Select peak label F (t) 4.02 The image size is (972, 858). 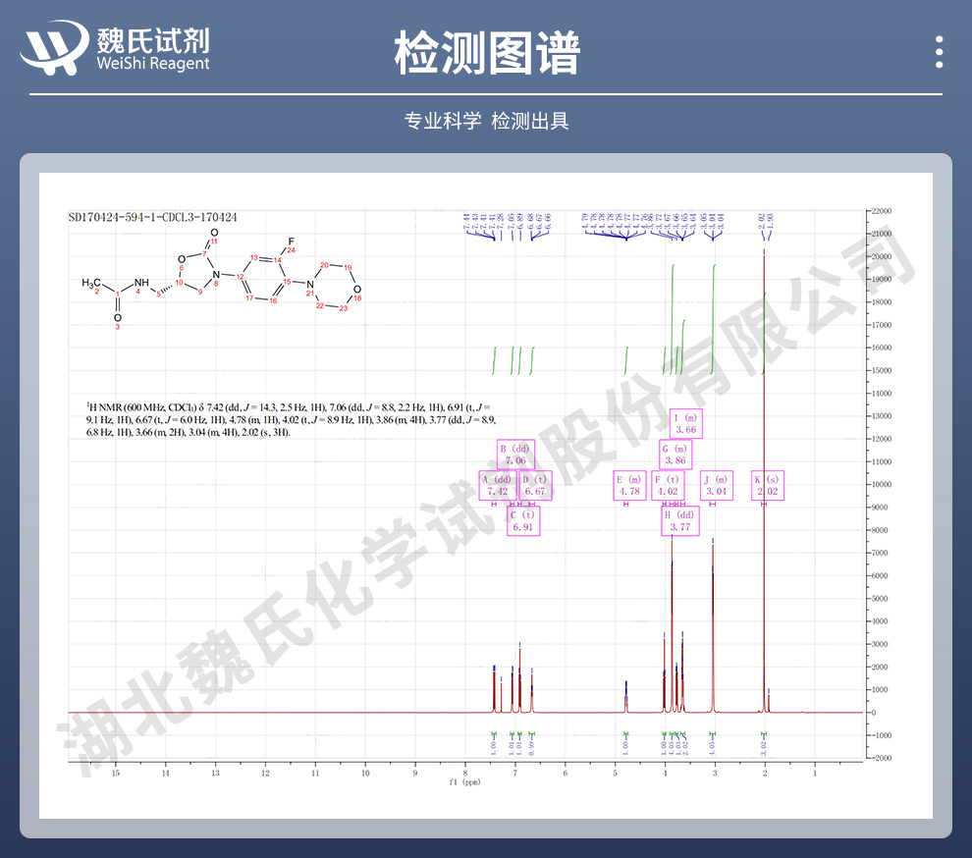click(668, 485)
